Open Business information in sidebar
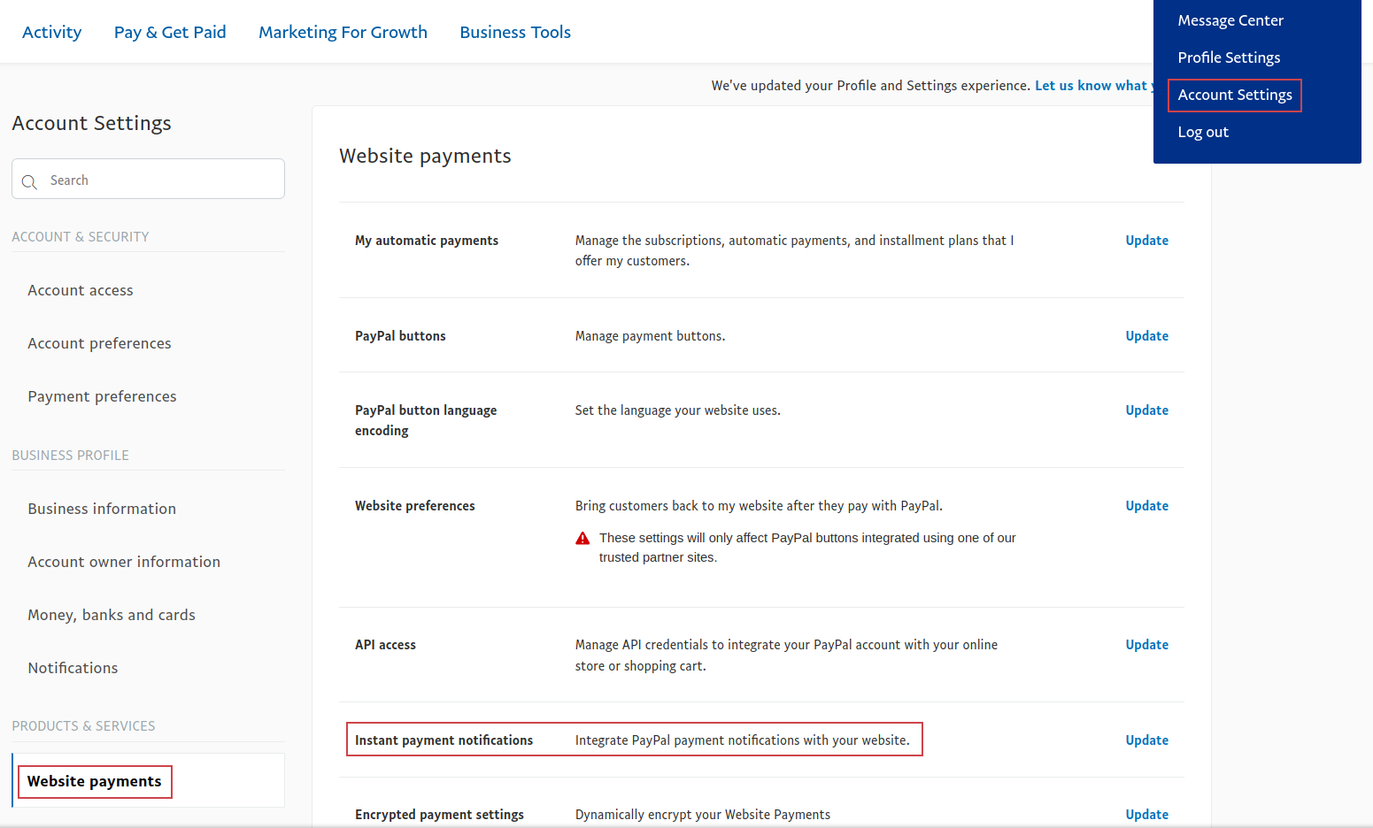1373x828 pixels. (102, 509)
